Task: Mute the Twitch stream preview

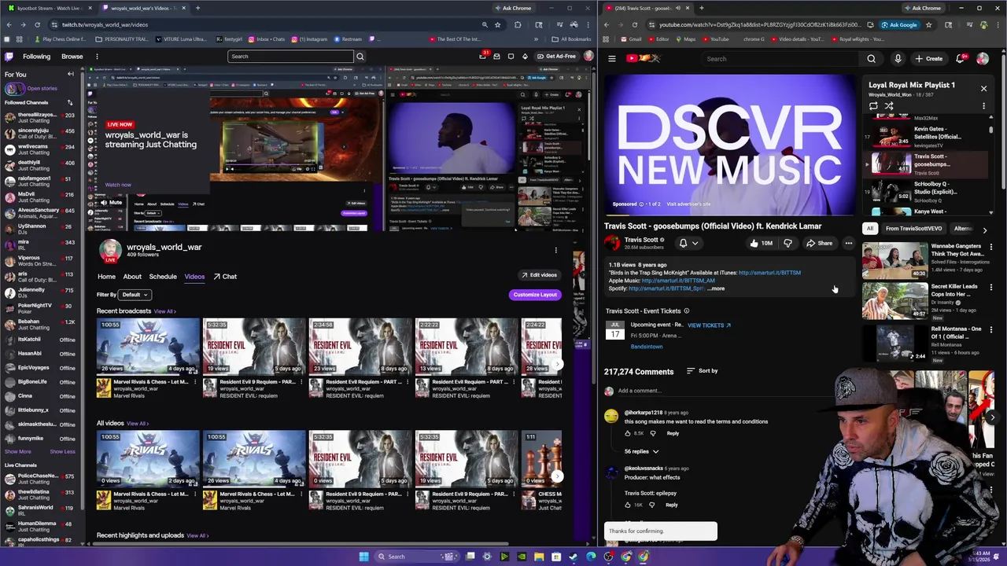Action: click(110, 203)
